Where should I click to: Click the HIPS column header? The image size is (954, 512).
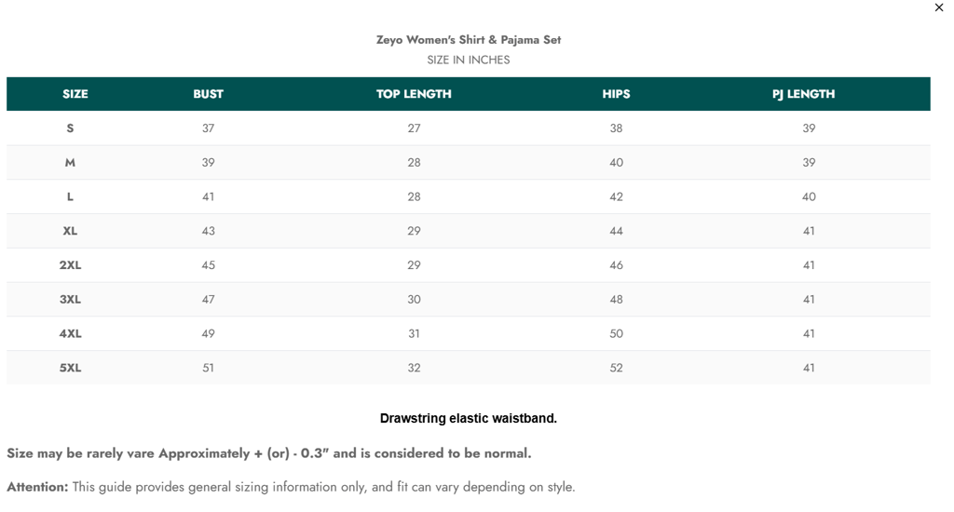click(x=616, y=94)
